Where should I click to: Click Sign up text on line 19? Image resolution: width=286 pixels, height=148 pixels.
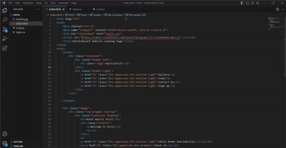click(164, 86)
